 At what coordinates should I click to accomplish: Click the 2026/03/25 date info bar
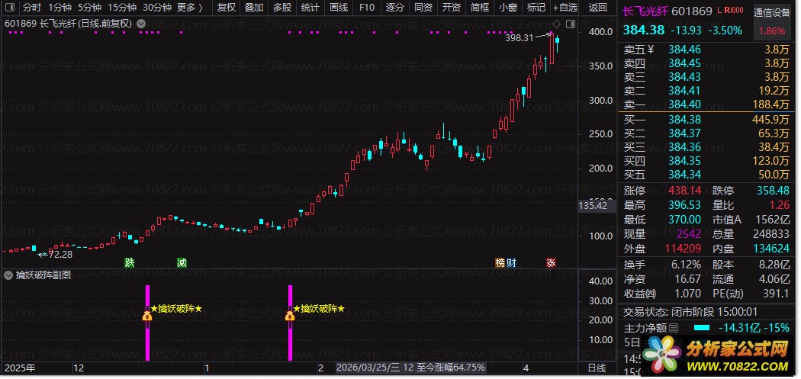point(410,368)
